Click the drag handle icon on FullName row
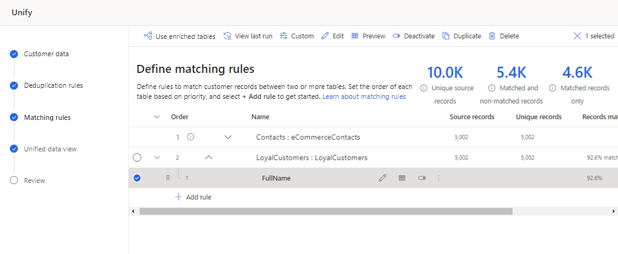The height and width of the screenshot is (254, 618). pyautogui.click(x=168, y=178)
